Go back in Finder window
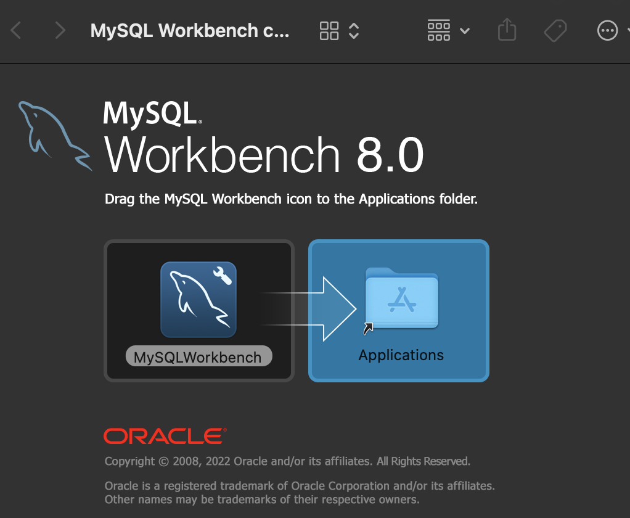The image size is (630, 518). click(16, 31)
